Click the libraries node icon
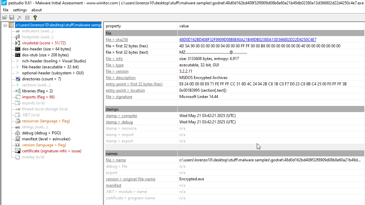Viewport: 365px width, 205px height. tap(18, 91)
